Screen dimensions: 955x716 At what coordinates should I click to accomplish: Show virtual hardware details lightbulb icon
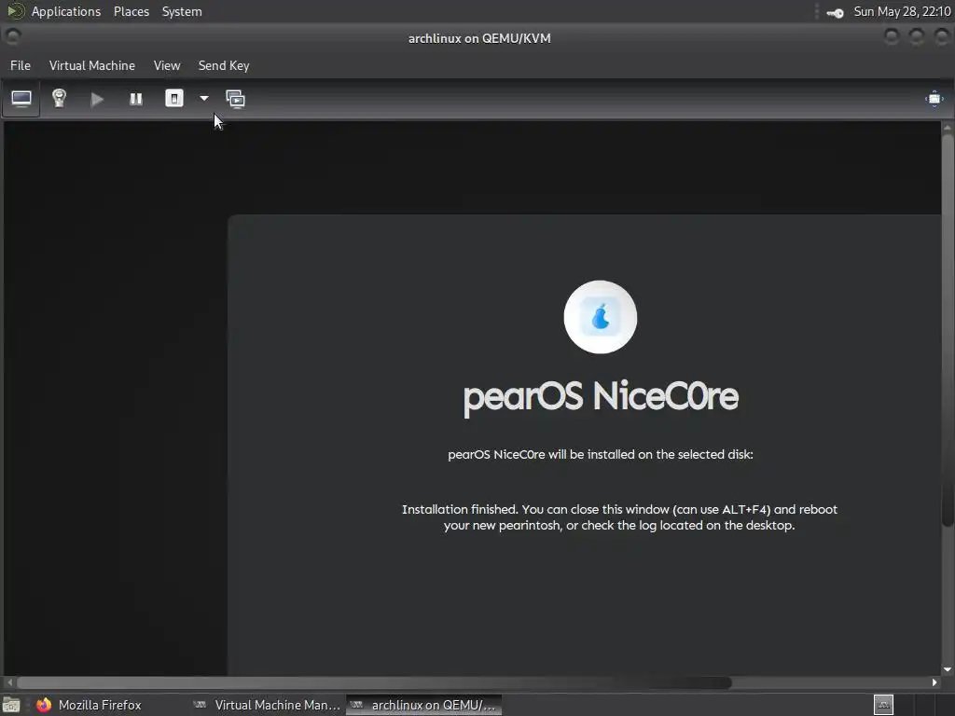(x=59, y=99)
